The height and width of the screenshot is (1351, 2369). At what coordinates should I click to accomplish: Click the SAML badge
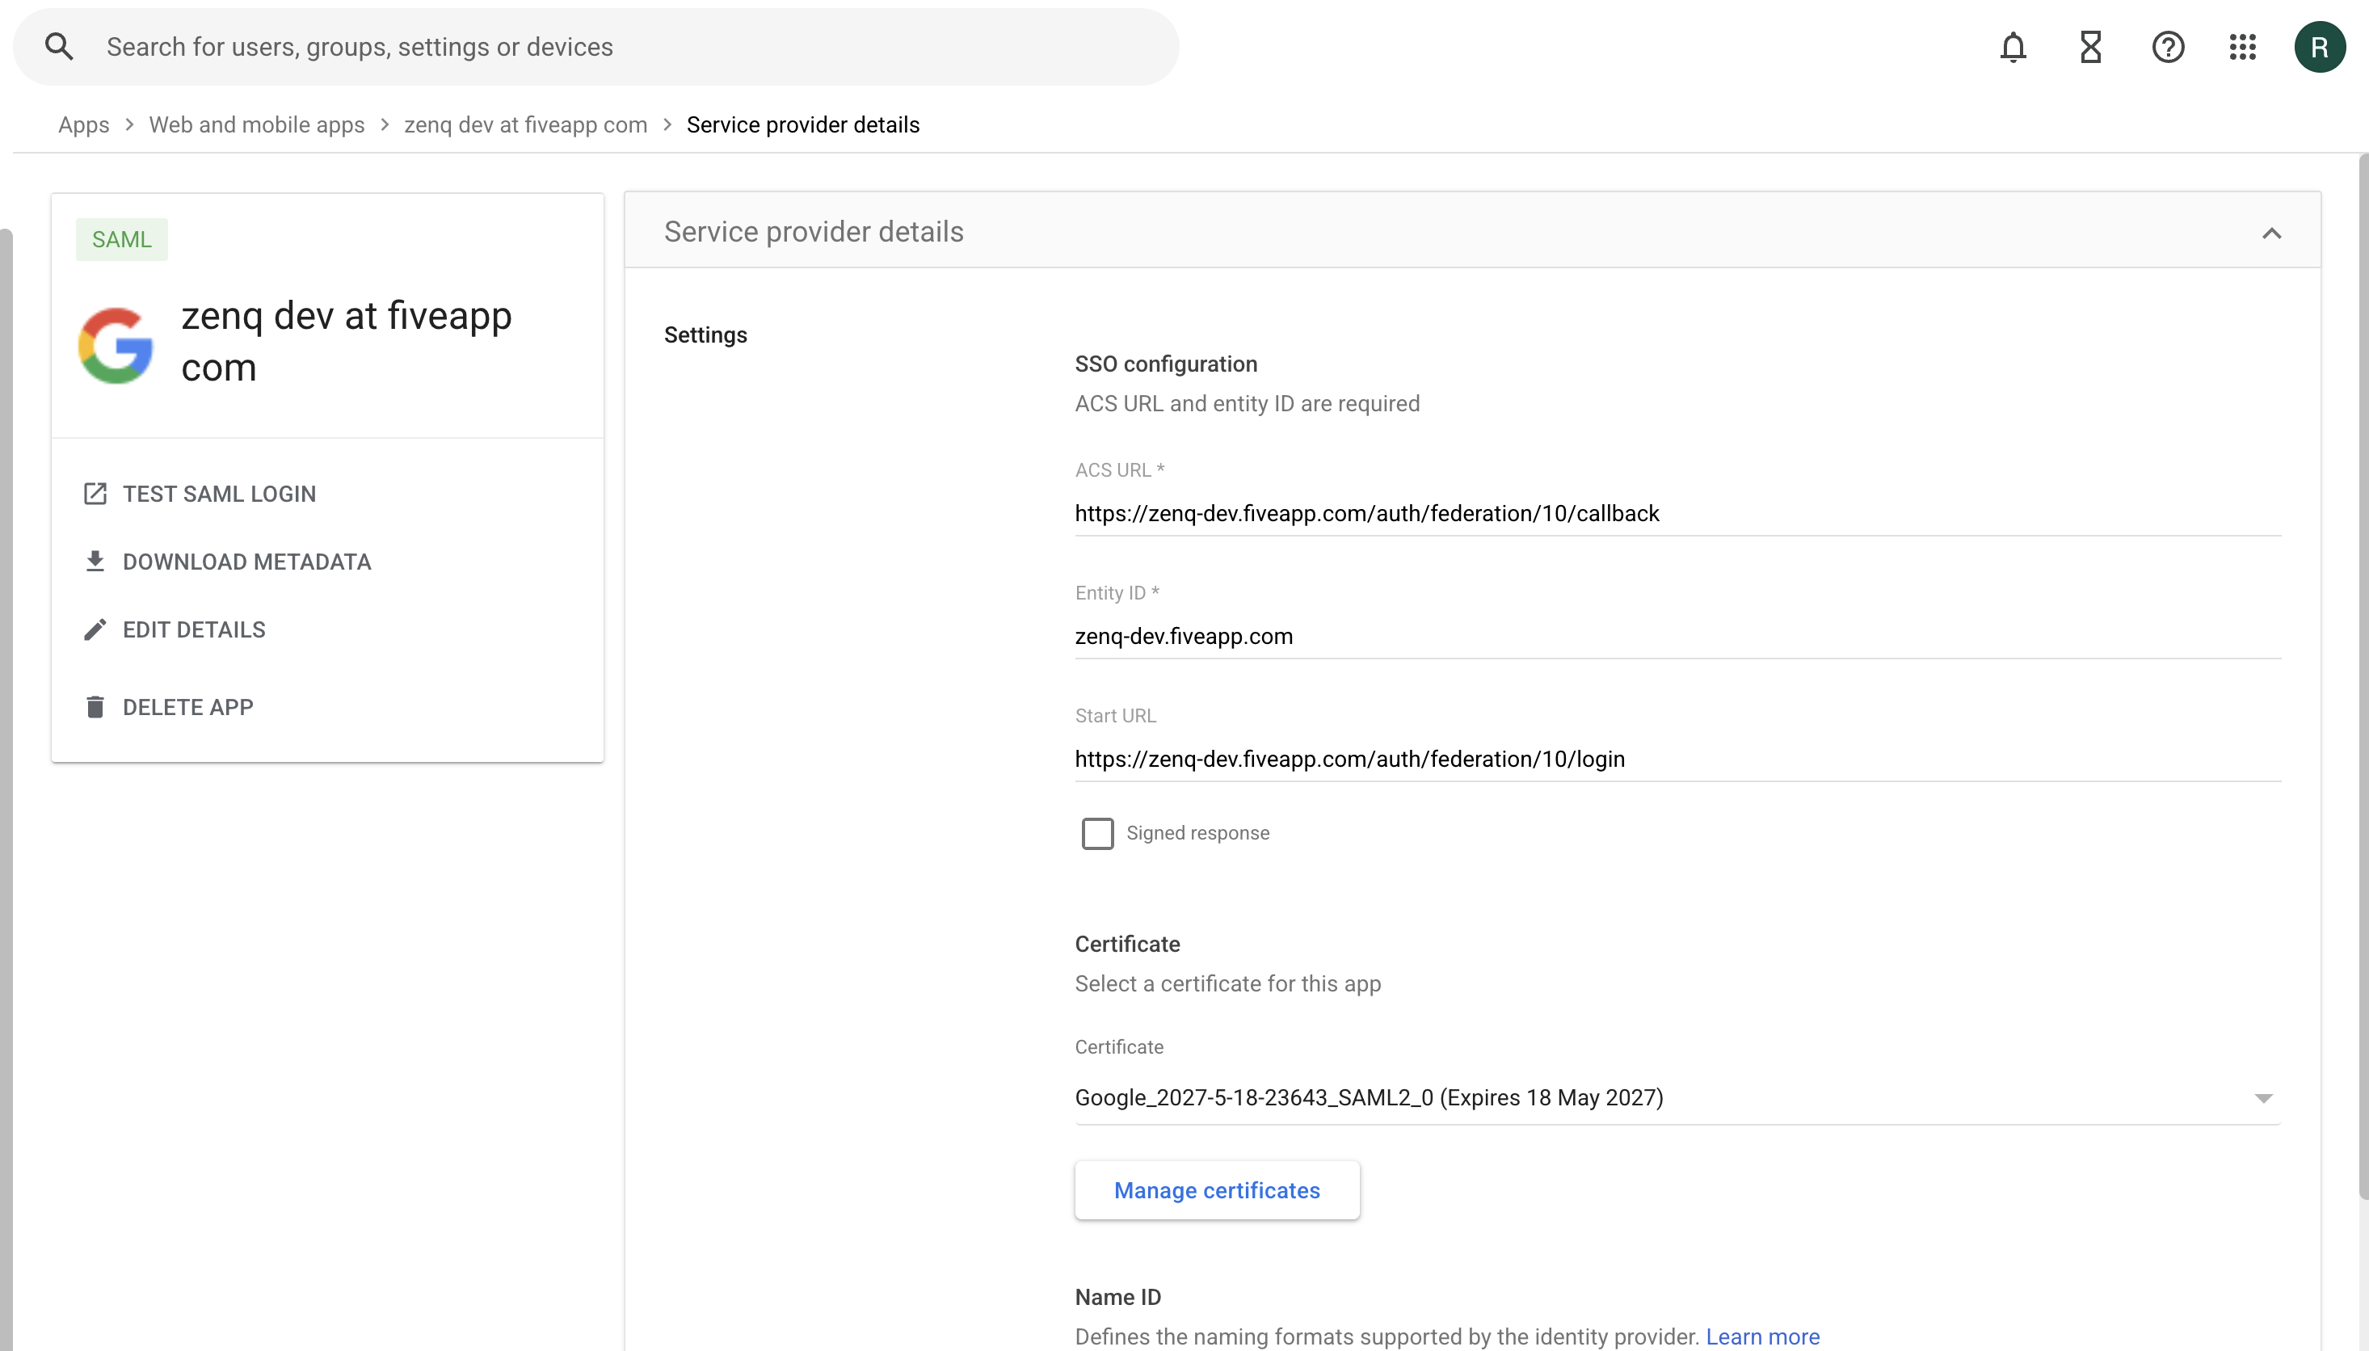click(x=121, y=239)
